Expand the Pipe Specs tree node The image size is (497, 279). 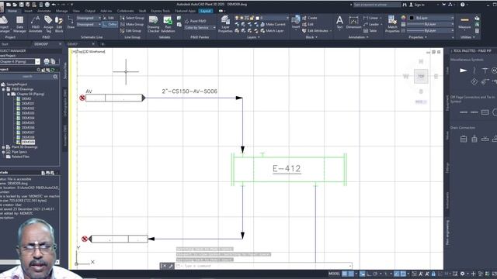(x=3, y=152)
